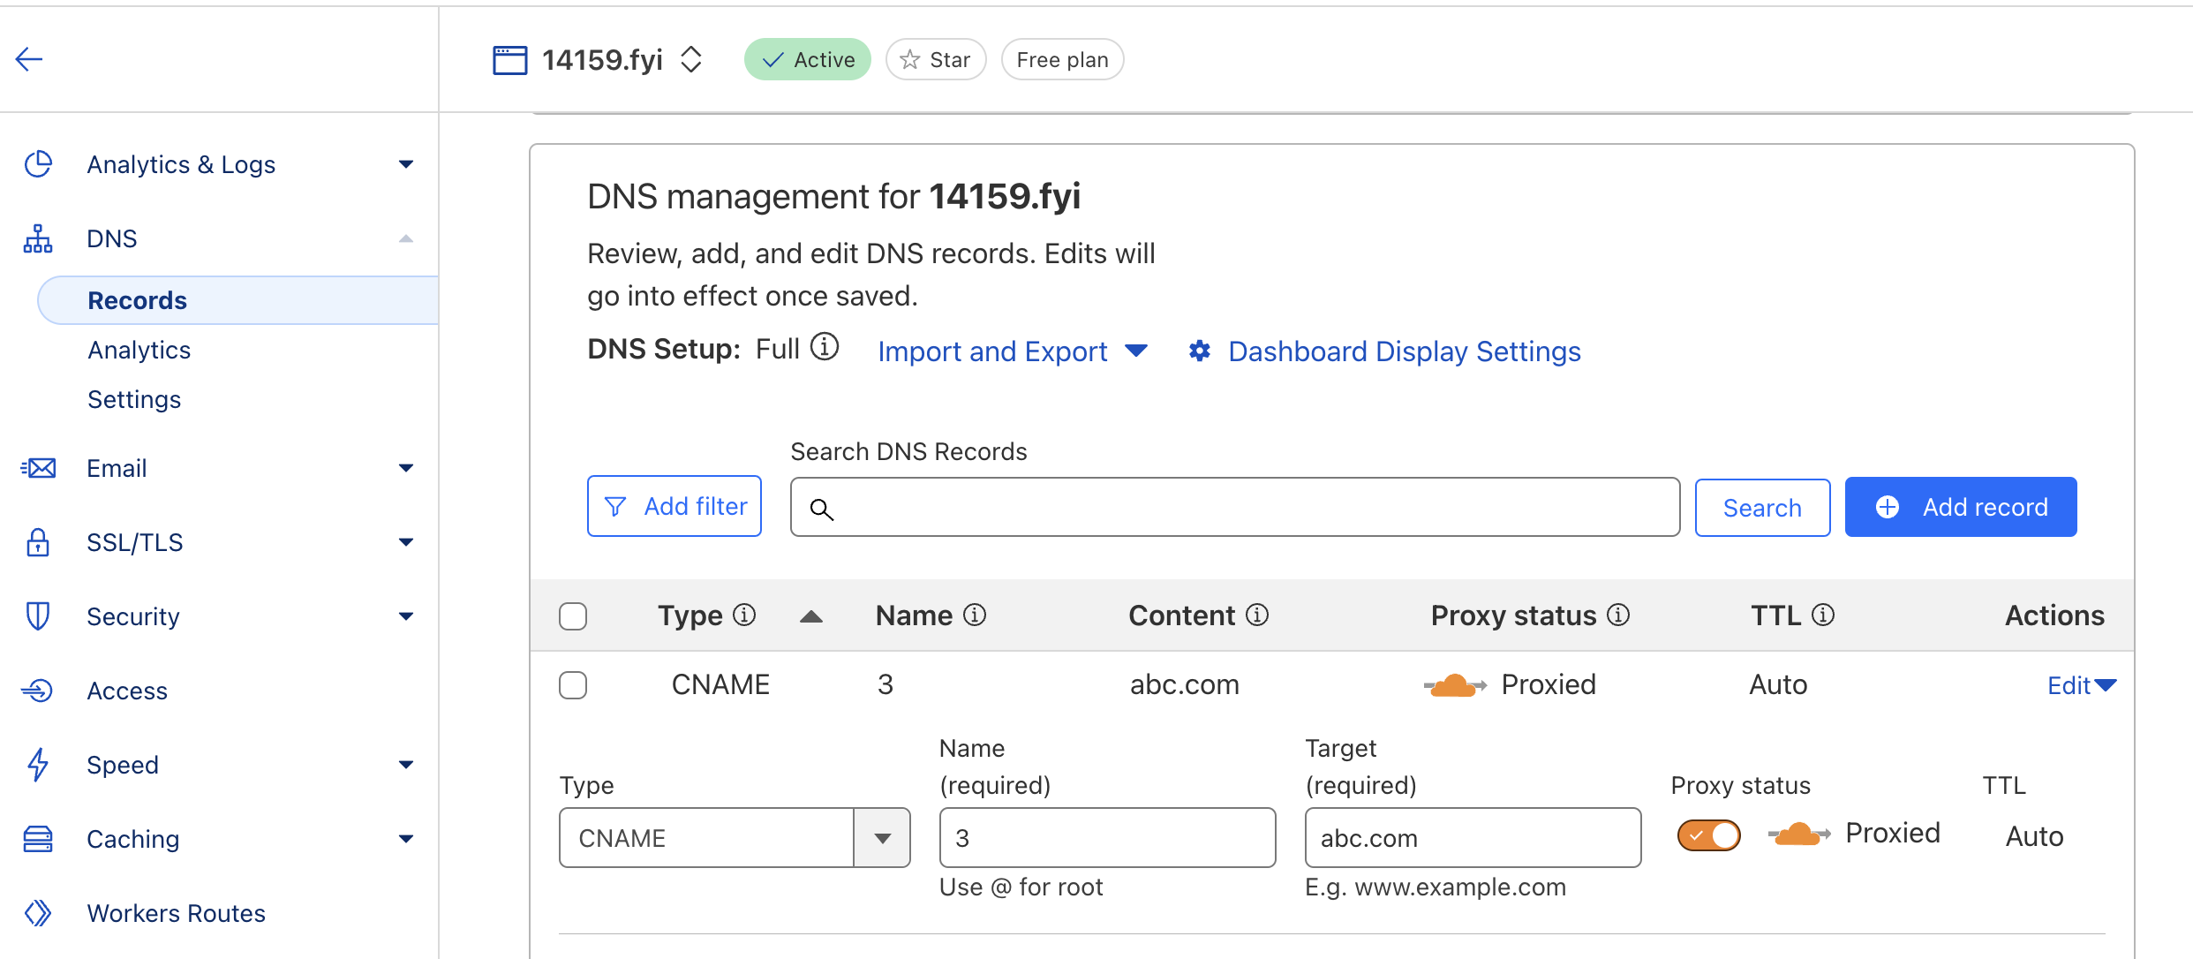Image resolution: width=2193 pixels, height=959 pixels.
Task: Click the Workers Routes icon
Action: pyautogui.click(x=38, y=912)
